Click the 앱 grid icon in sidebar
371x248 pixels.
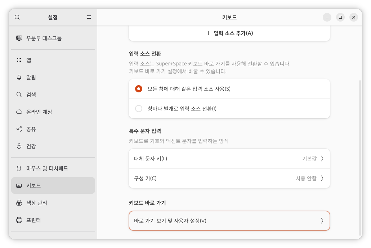pyautogui.click(x=19, y=60)
